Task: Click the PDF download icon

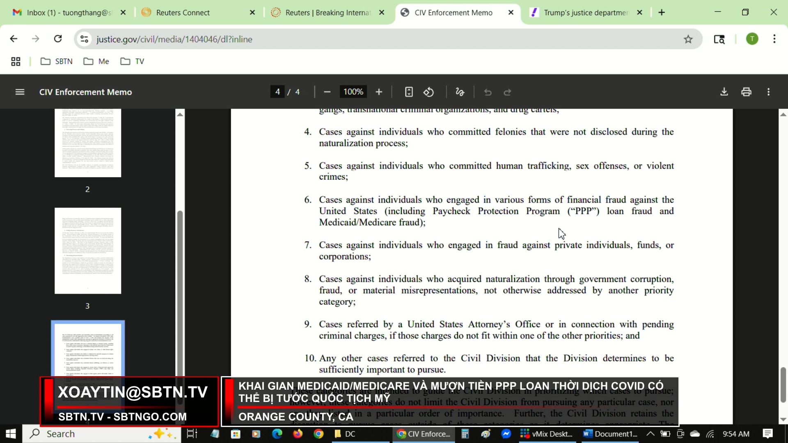Action: click(x=724, y=92)
